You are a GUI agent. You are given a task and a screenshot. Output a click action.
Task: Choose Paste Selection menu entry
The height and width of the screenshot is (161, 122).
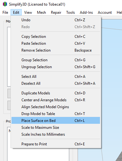[56, 43]
